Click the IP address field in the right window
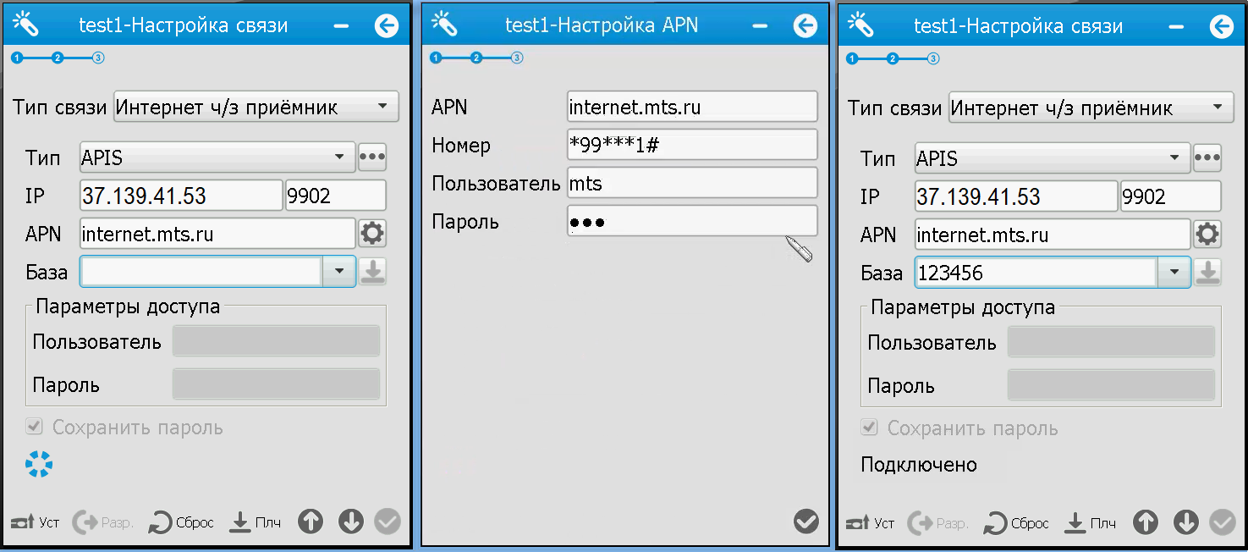Screen dimensions: 1248x552 (x=1016, y=196)
